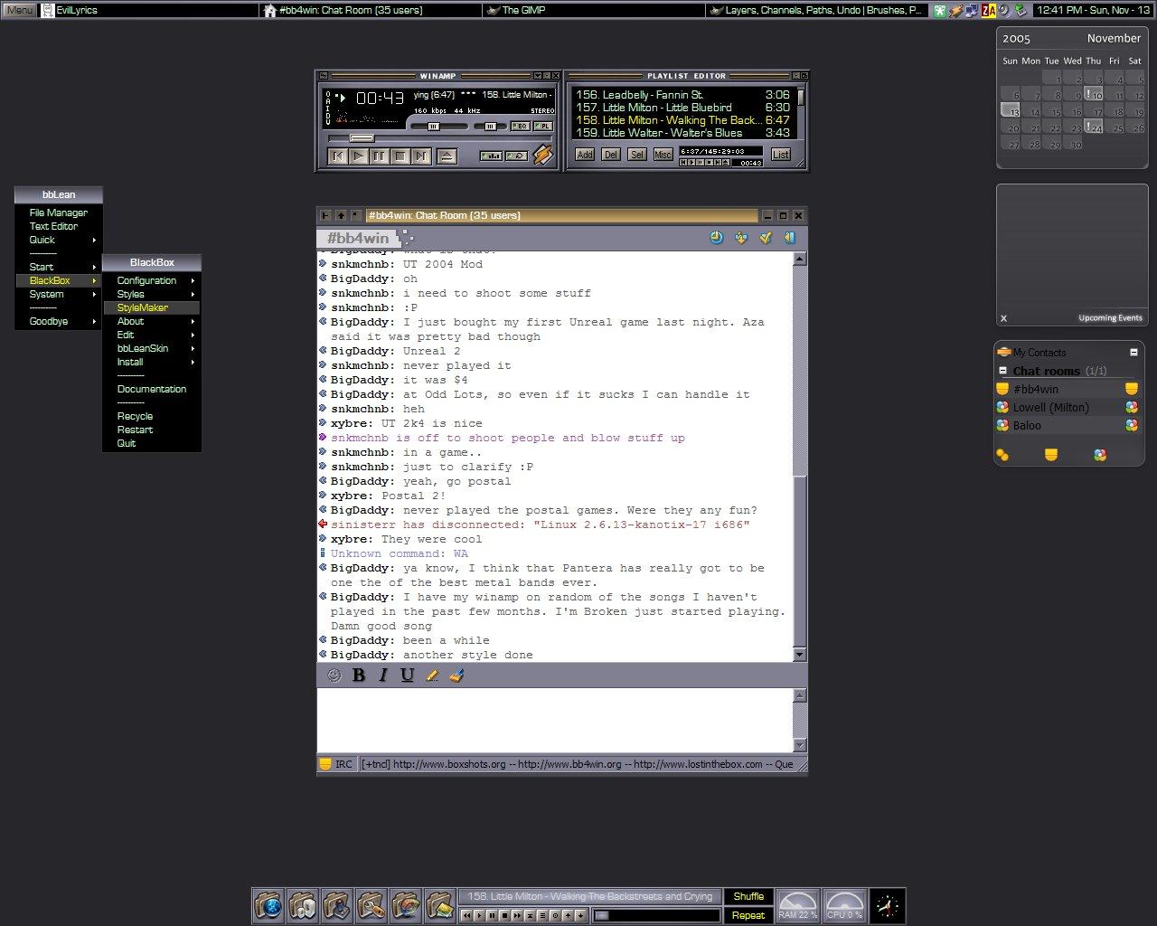The width and height of the screenshot is (1157, 926).
Task: Go to previous track in Winamp
Action: pyautogui.click(x=338, y=156)
